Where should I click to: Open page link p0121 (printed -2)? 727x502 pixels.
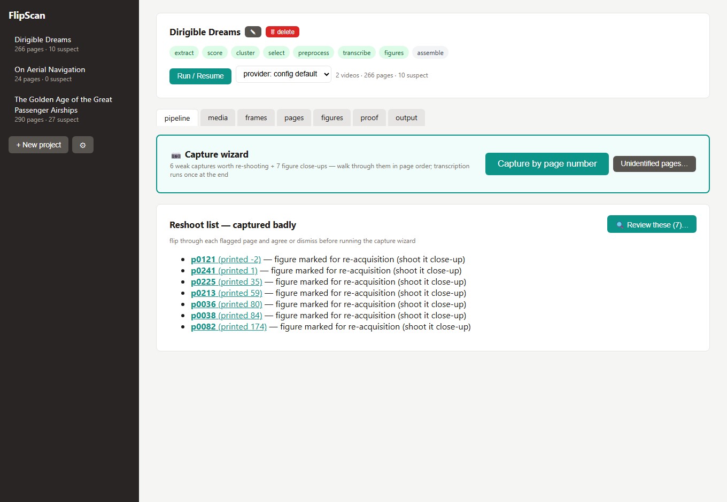click(x=226, y=259)
